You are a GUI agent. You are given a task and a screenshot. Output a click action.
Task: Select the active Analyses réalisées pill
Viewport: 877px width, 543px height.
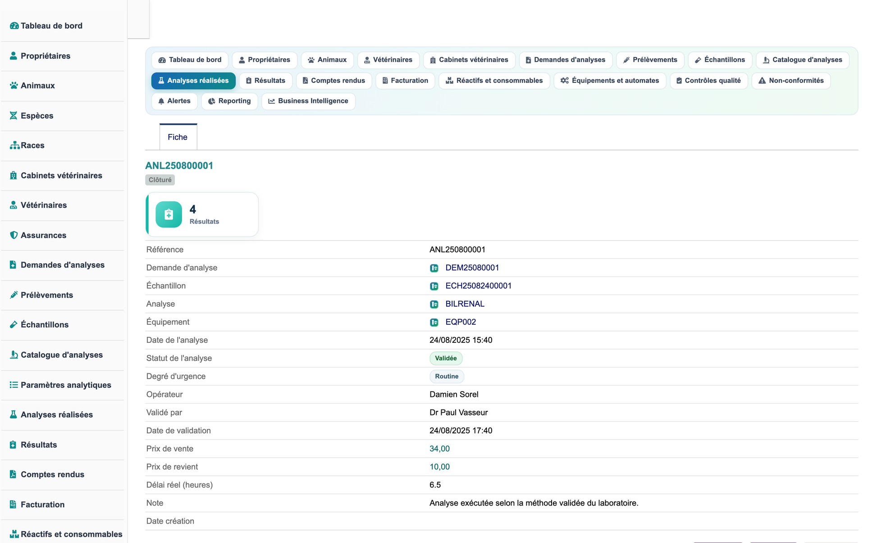click(x=193, y=81)
